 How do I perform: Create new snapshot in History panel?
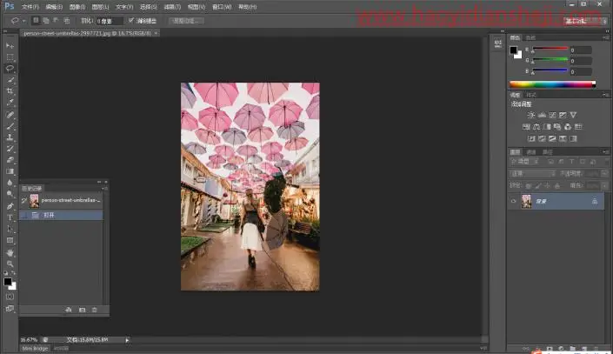(82, 310)
